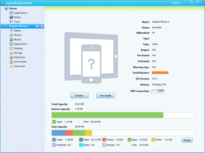205x153 pixels.
Task: Collapse the Attapon iPhone 5 tree
Action: point(2,26)
